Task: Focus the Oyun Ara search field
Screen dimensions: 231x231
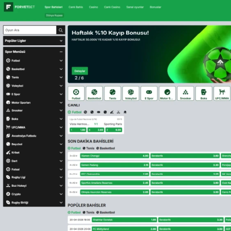Action: [30, 30]
